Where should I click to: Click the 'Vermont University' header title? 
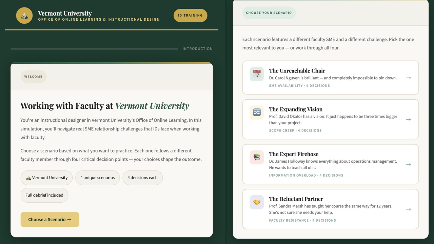[65, 13]
